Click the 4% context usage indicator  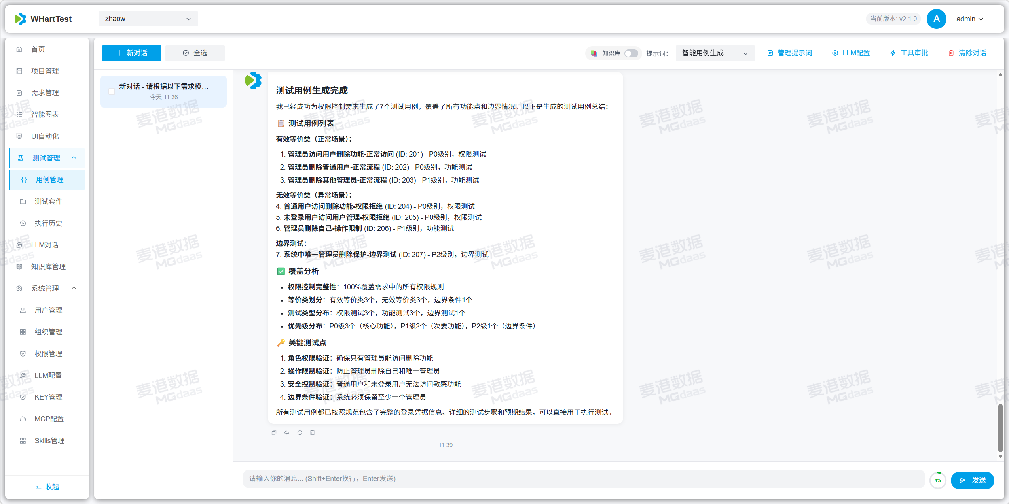click(x=938, y=480)
